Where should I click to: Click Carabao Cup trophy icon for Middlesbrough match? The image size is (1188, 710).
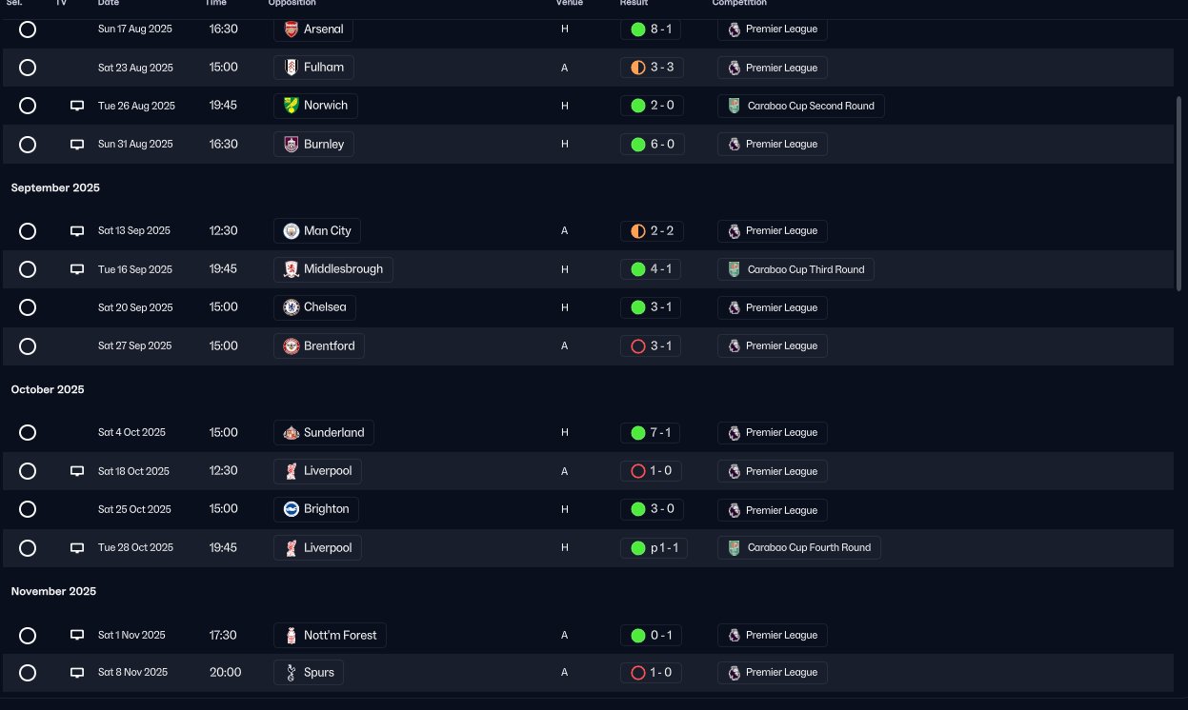(733, 269)
